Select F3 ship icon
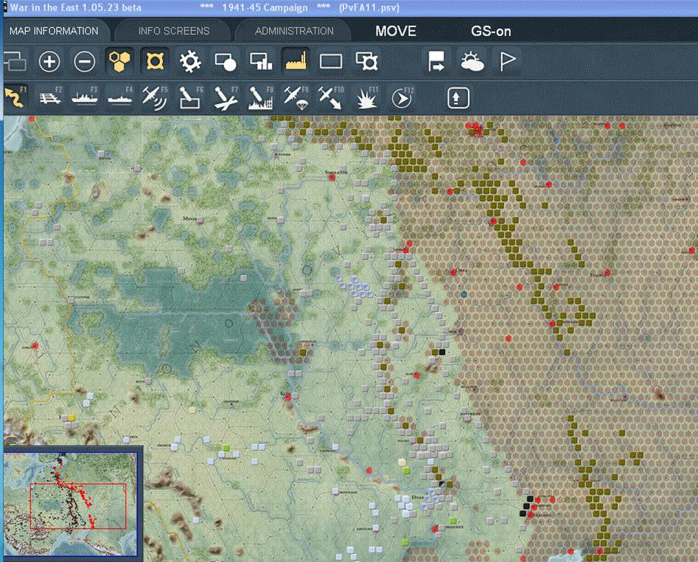 (85, 97)
